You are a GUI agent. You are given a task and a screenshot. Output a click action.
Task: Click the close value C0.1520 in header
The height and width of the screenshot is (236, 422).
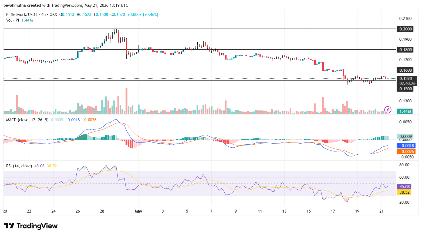tap(118, 15)
